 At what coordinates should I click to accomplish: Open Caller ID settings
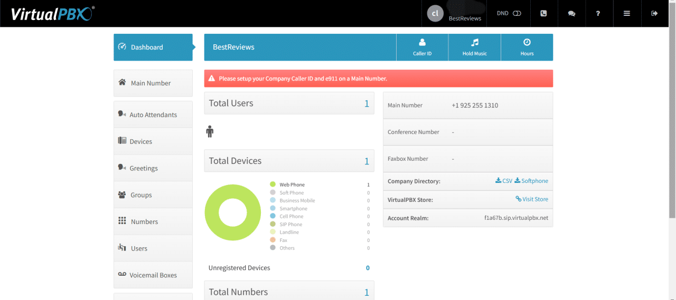422,47
